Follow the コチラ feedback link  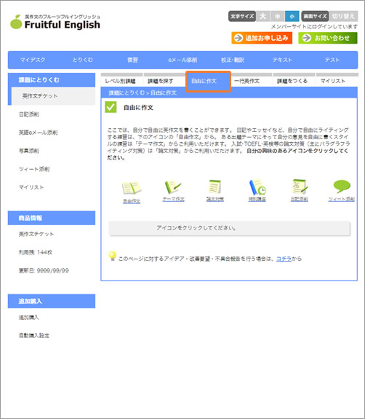point(284,259)
